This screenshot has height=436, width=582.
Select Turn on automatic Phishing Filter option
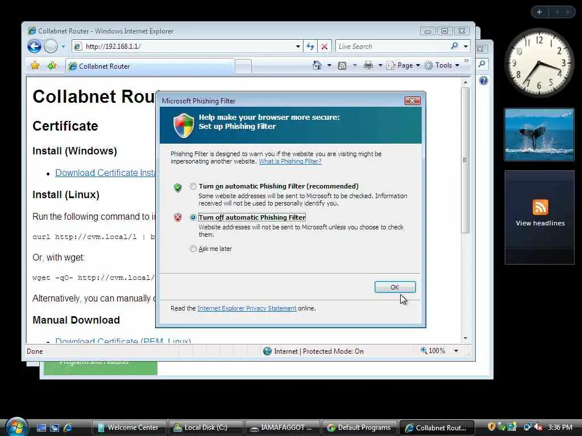click(x=193, y=186)
